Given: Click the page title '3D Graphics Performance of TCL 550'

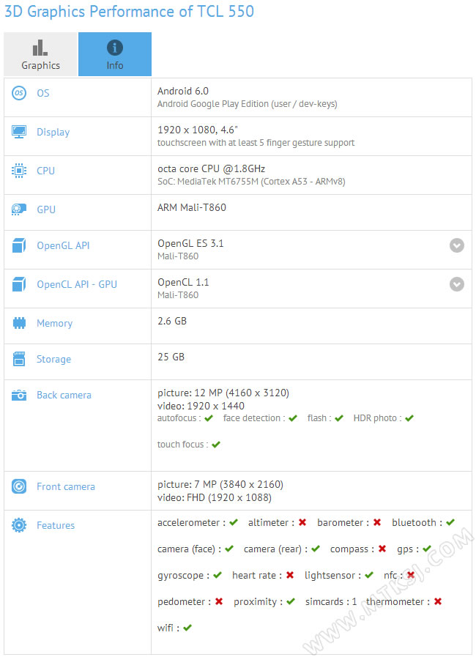Looking at the screenshot, I should click(x=129, y=12).
